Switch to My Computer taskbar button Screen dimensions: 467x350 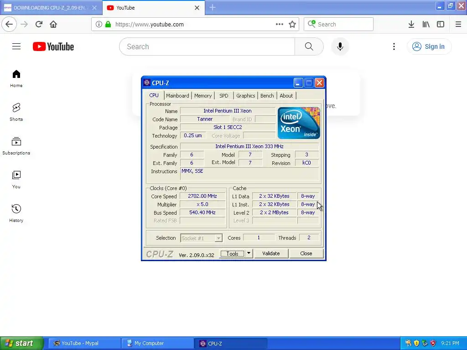[x=157, y=343]
